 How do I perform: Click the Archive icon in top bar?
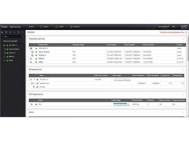(56, 27)
